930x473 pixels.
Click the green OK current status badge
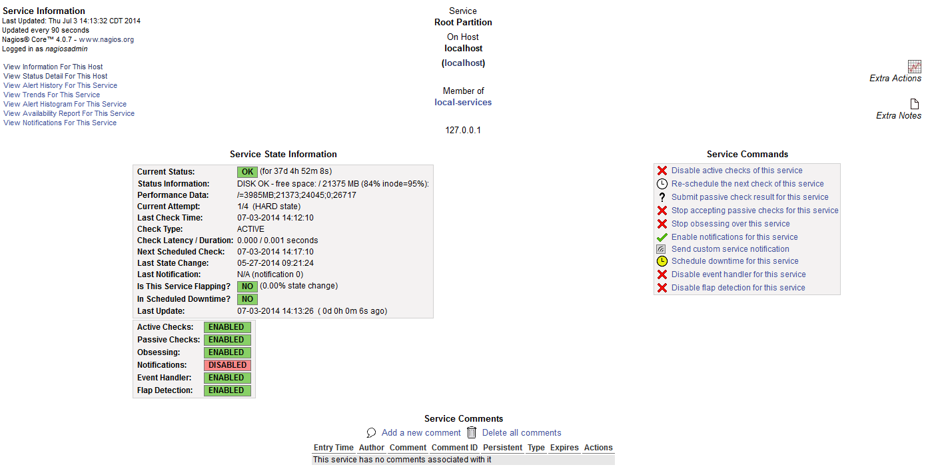pyautogui.click(x=247, y=172)
